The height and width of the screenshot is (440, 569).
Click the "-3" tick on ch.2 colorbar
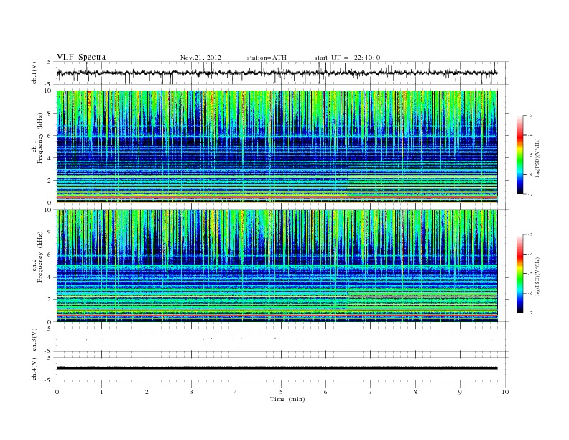coord(529,234)
